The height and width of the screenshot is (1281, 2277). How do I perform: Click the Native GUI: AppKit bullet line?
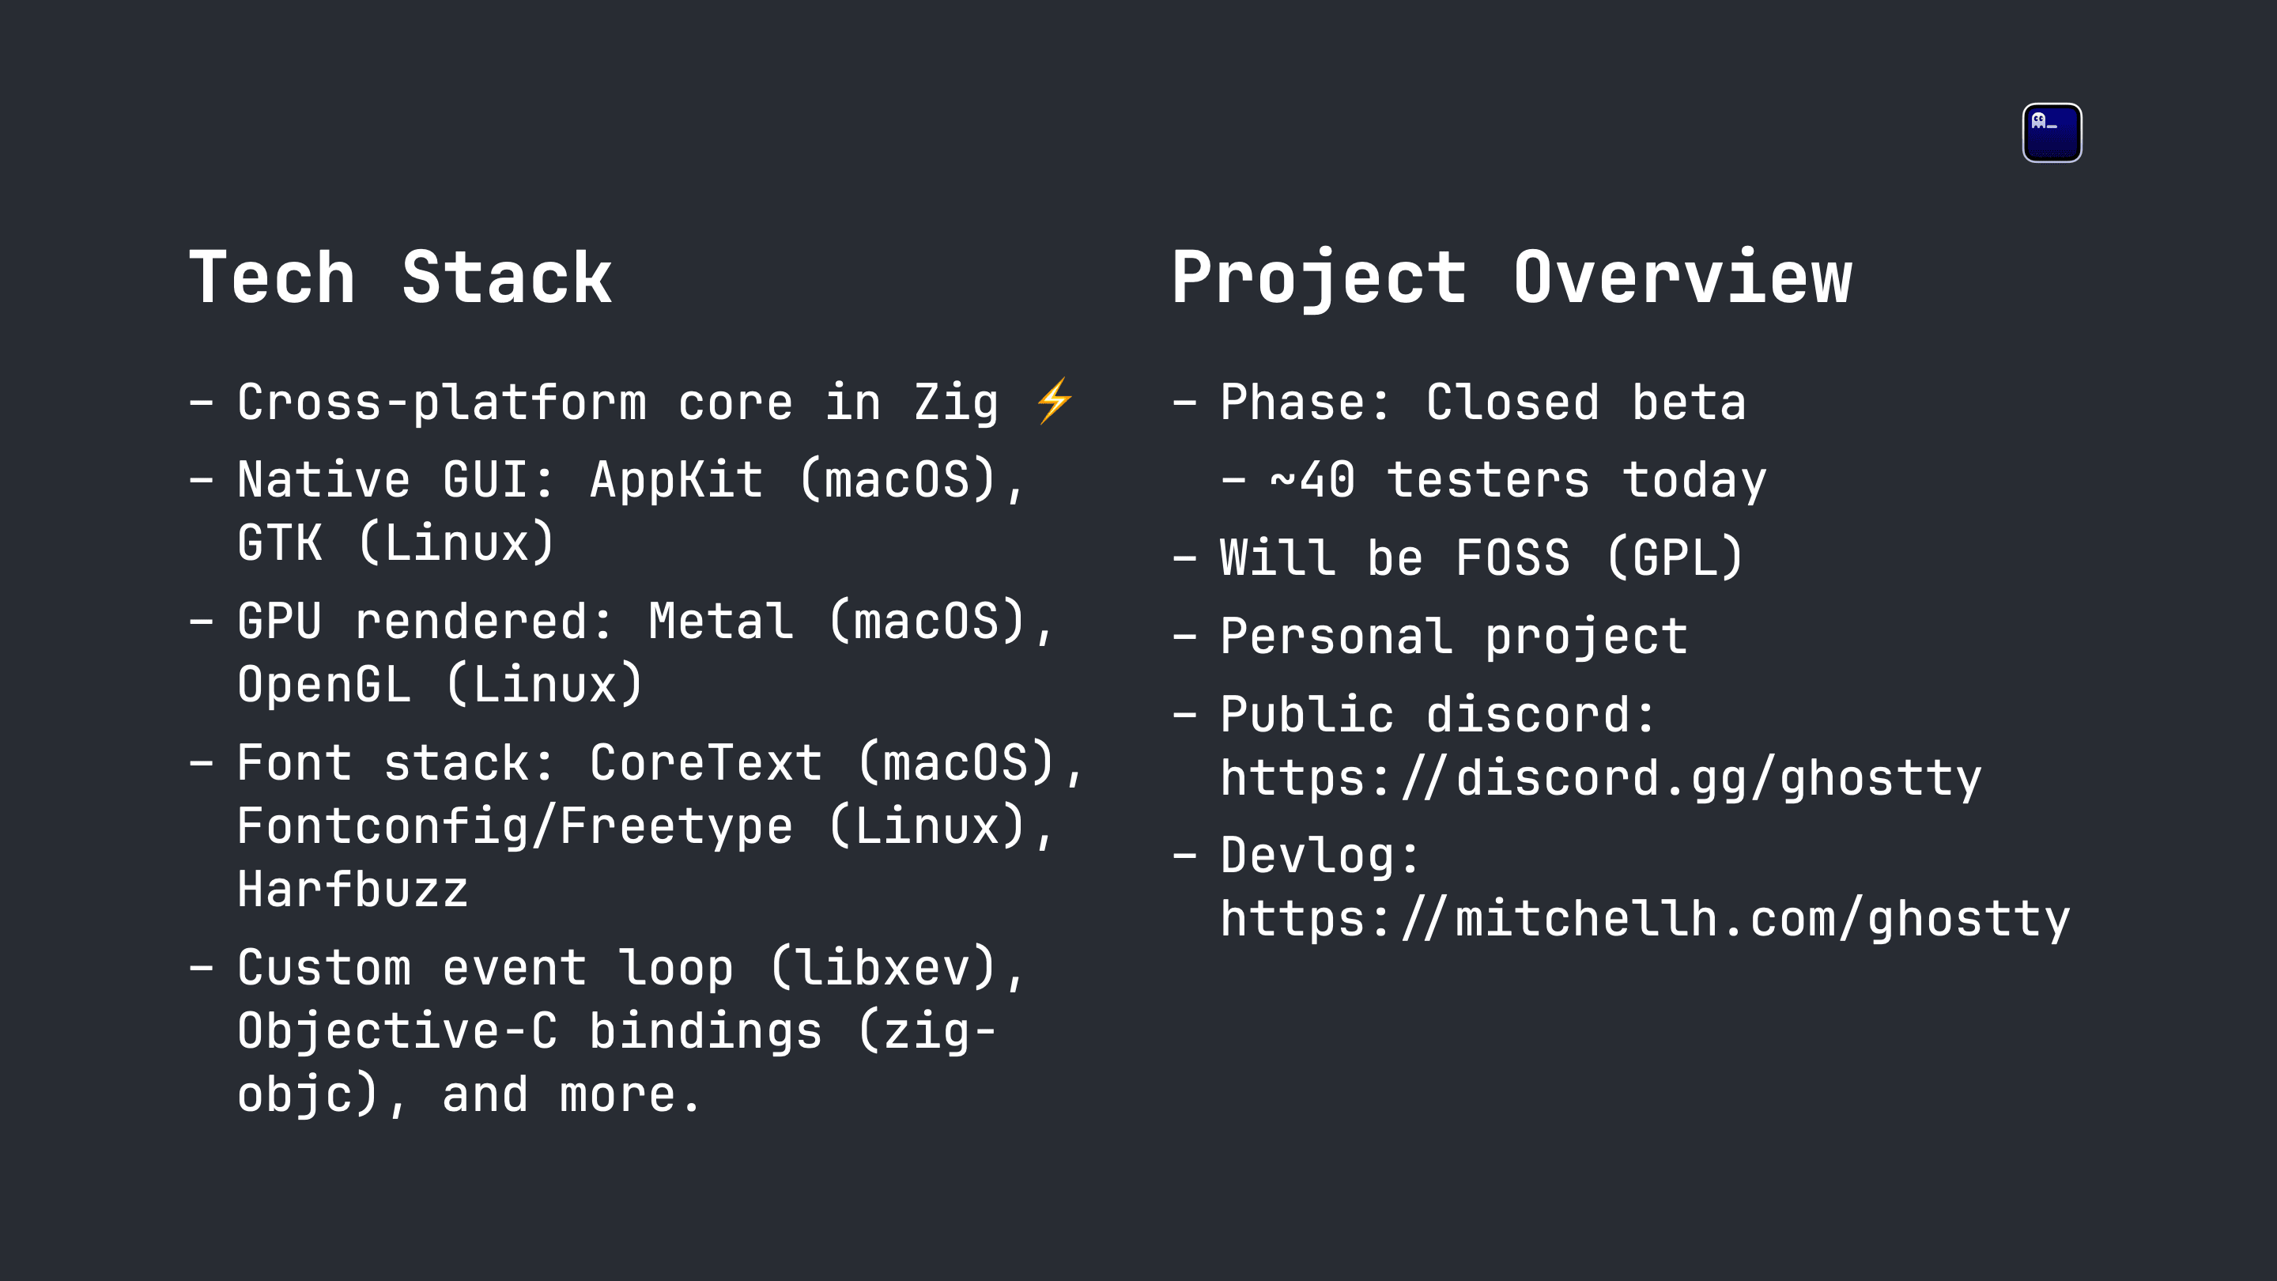coord(607,480)
